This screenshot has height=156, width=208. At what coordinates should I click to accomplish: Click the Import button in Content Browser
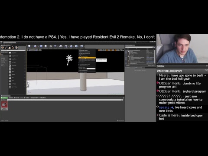(x=11, y=98)
